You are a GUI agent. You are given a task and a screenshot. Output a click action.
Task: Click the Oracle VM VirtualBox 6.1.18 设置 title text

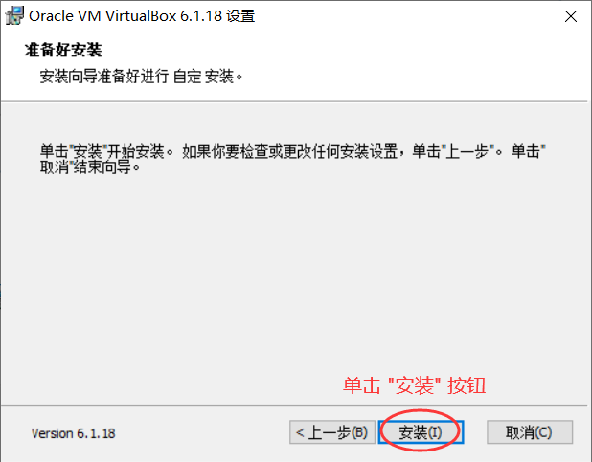click(x=142, y=16)
